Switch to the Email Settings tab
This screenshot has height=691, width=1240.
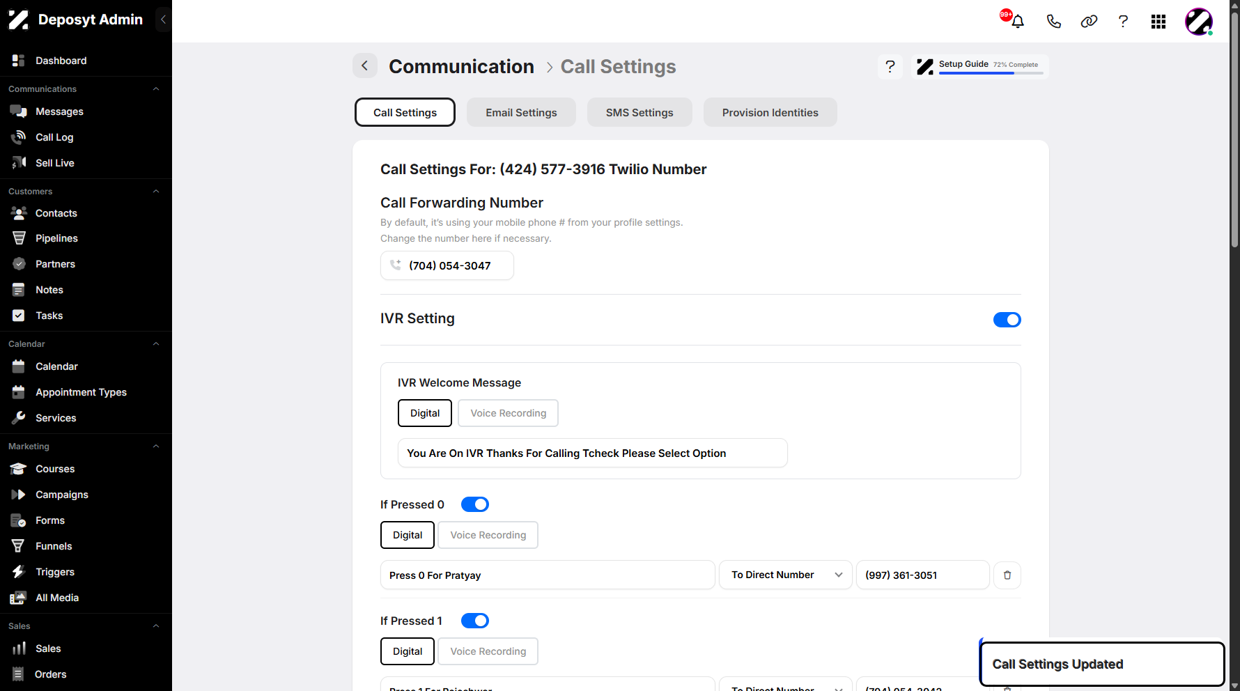click(521, 112)
